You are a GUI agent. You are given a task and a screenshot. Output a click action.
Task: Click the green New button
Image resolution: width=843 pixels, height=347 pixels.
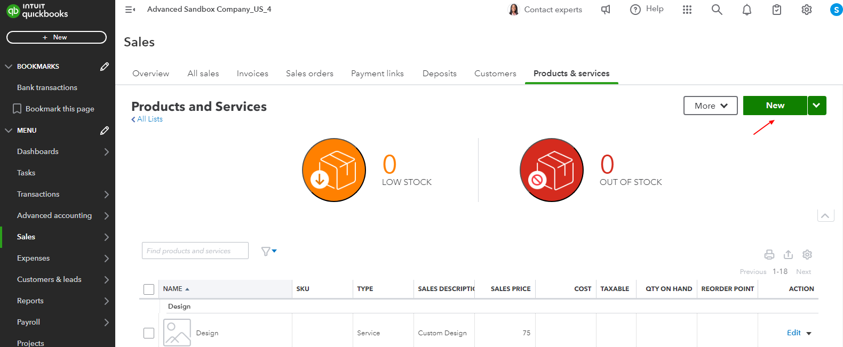[775, 106]
